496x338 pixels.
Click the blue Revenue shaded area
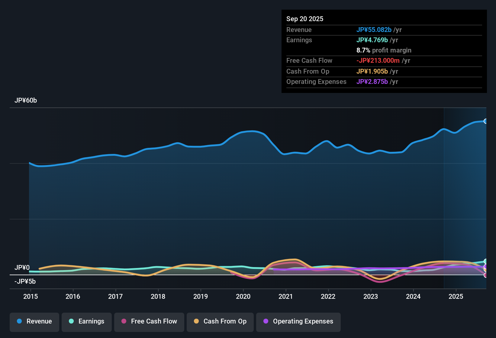pyautogui.click(x=211, y=196)
